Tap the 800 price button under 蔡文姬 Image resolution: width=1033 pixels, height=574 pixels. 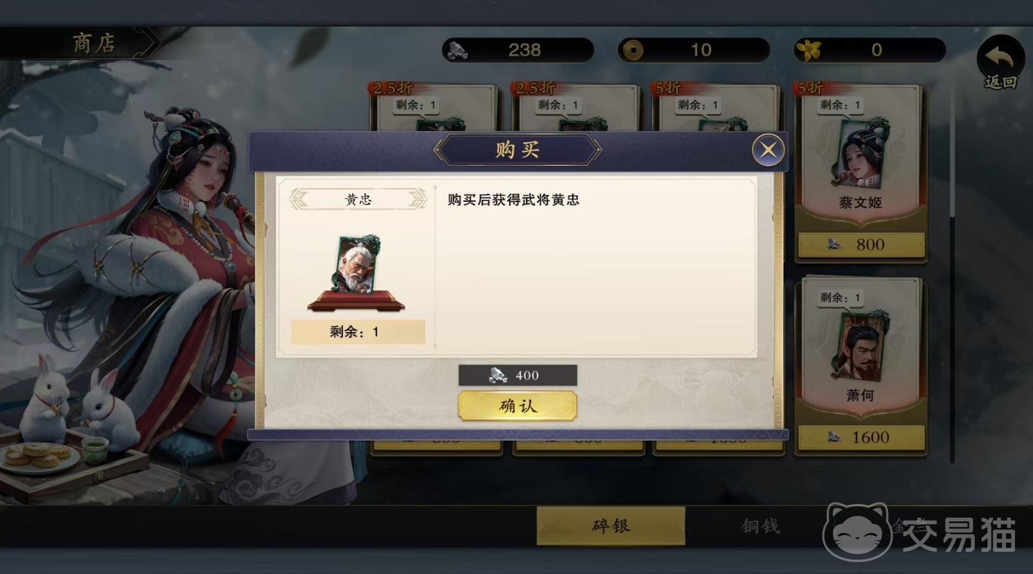(861, 244)
